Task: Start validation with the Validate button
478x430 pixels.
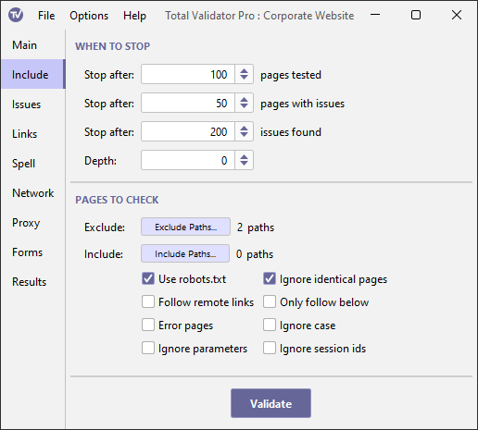Action: tap(270, 403)
